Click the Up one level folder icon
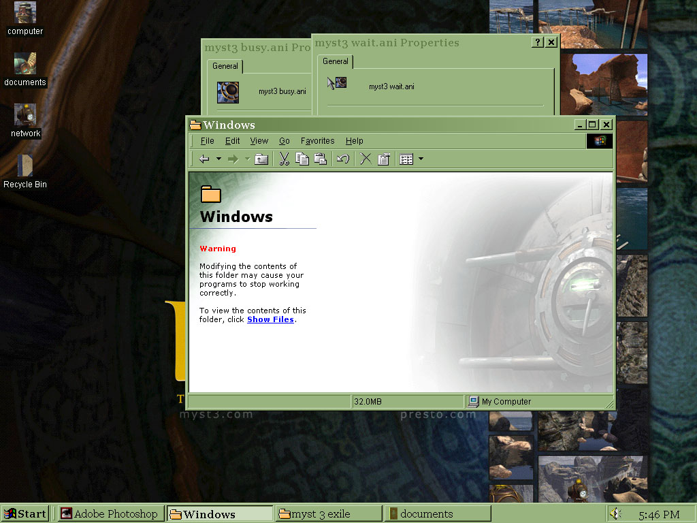 click(261, 159)
